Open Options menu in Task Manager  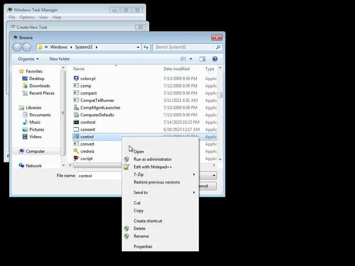[x=27, y=17]
